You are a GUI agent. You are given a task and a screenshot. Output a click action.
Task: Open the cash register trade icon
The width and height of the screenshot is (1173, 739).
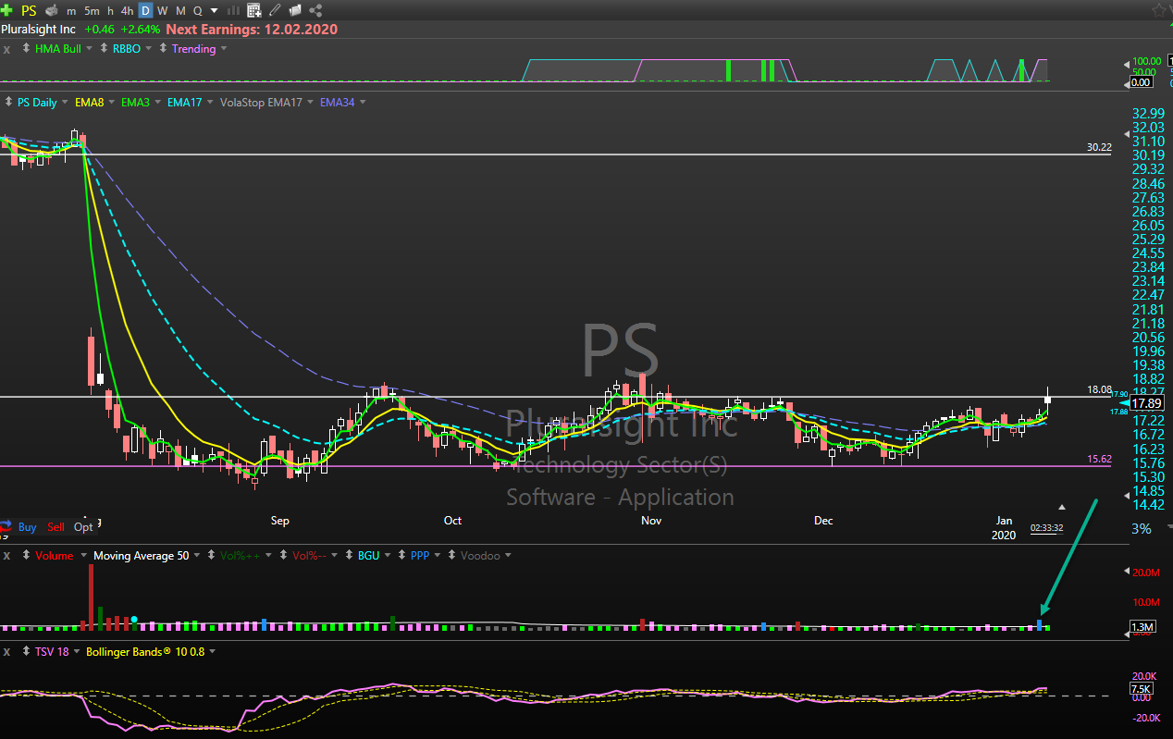click(52, 11)
